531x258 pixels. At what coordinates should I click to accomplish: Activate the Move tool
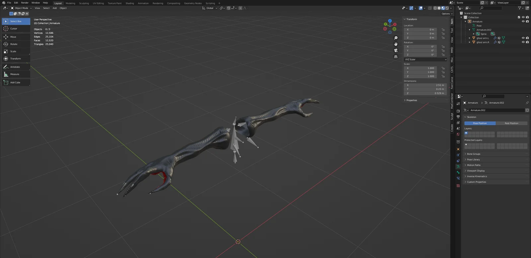(16, 37)
